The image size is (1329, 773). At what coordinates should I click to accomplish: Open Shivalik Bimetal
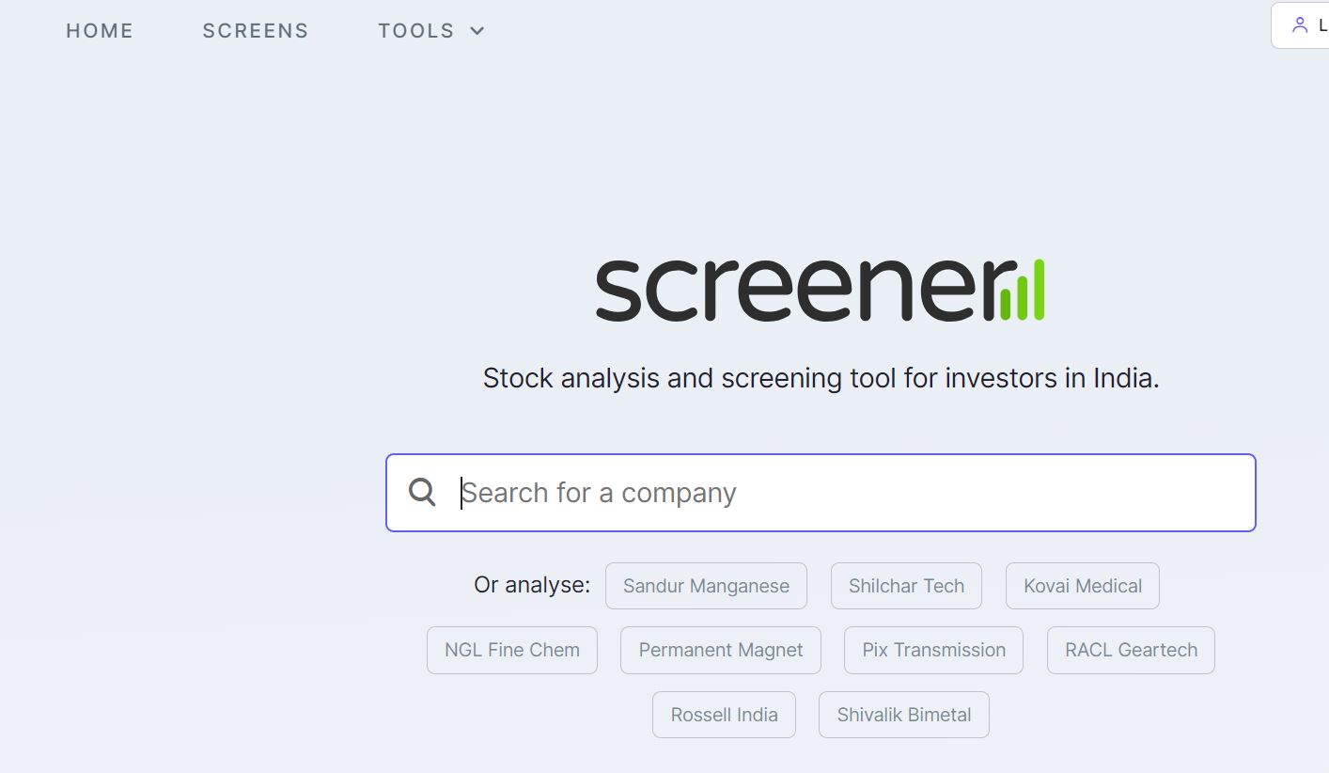pyautogui.click(x=904, y=715)
